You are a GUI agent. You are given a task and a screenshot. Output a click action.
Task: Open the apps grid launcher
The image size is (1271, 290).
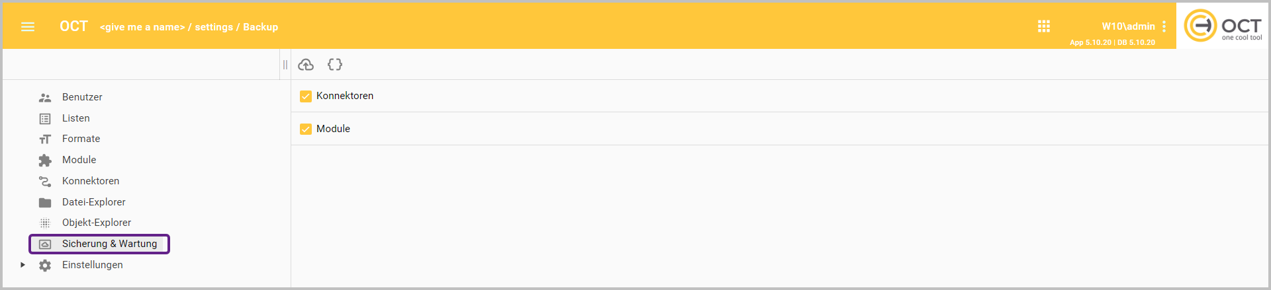click(x=1044, y=26)
